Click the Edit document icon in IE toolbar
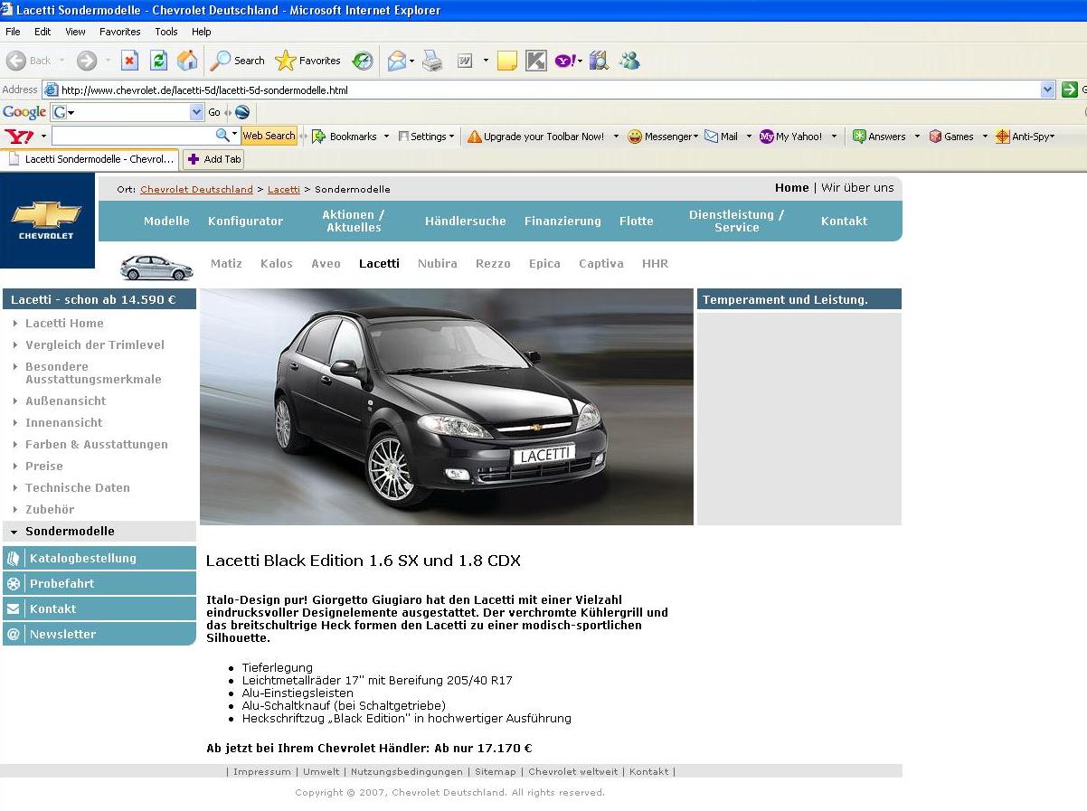The width and height of the screenshot is (1087, 811). click(x=465, y=61)
